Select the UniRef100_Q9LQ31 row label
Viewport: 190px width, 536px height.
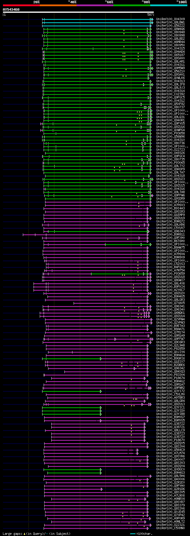tap(170, 117)
